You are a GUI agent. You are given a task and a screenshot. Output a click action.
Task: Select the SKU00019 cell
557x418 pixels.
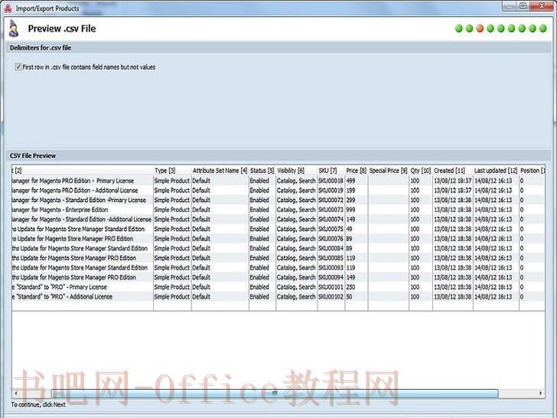tap(331, 191)
